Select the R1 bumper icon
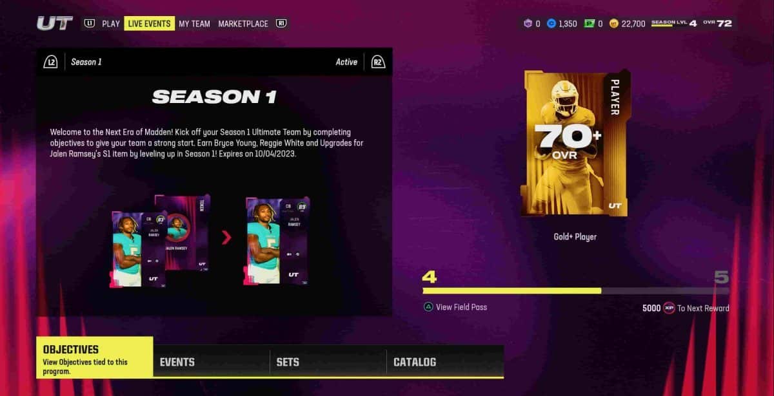Image resolution: width=774 pixels, height=396 pixels. 281,23
